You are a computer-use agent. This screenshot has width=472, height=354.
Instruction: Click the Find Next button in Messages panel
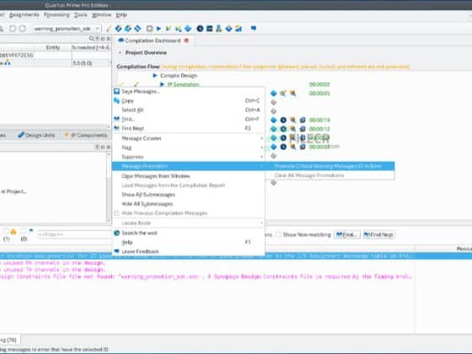[378, 234]
